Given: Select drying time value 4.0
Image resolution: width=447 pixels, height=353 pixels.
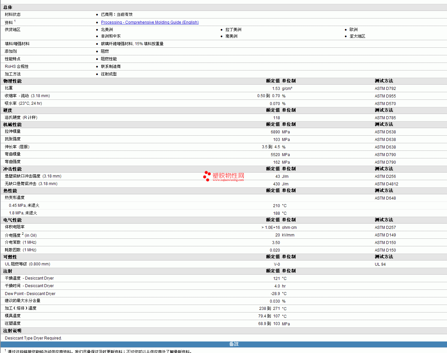Looking at the screenshot, I should click(277, 286).
